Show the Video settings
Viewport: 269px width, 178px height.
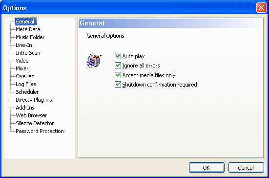22,61
